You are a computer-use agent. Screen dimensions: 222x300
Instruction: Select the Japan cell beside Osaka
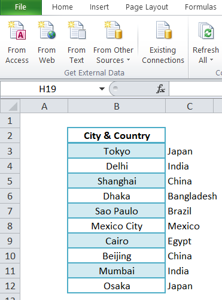coord(190,286)
